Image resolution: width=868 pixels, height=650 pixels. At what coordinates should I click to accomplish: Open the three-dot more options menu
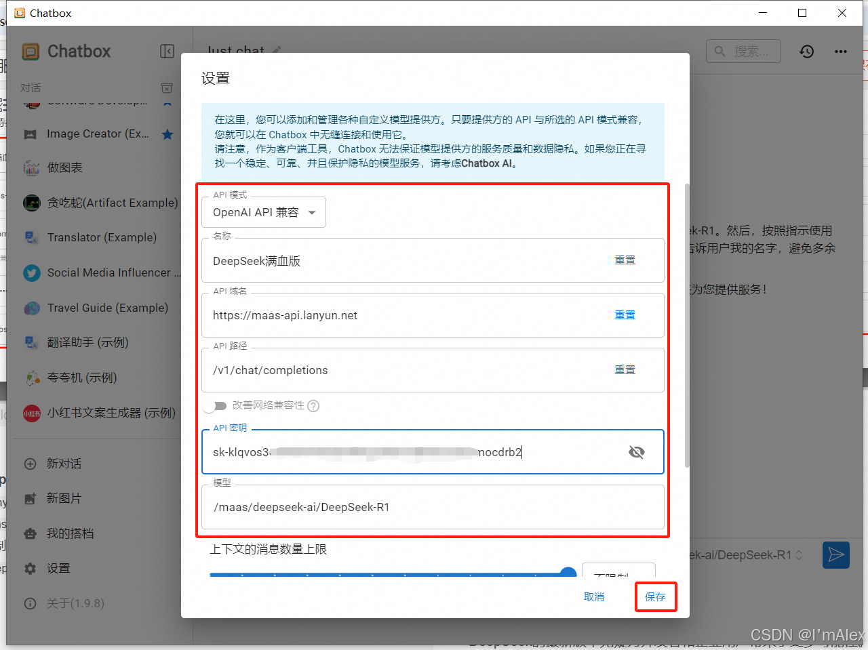point(841,52)
